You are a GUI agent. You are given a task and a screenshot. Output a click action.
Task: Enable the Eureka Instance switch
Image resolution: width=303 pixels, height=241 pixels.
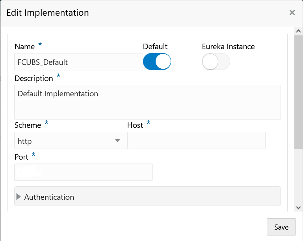(x=216, y=62)
